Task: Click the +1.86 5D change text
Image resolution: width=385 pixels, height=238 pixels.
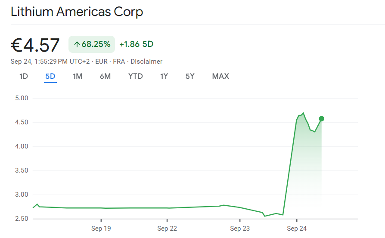Action: [x=136, y=44]
